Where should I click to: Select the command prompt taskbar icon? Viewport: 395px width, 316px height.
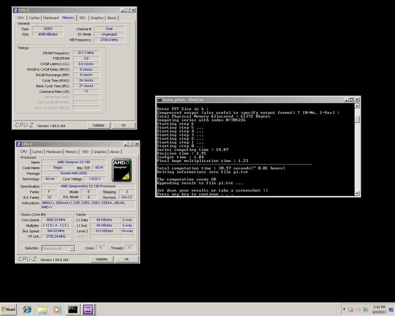(x=73, y=309)
